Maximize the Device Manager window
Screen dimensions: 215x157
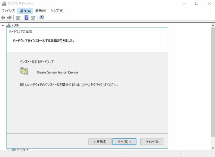(x=197, y=3)
